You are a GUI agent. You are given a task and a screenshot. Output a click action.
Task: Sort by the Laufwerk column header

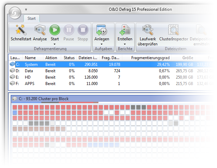[x=15, y=58]
